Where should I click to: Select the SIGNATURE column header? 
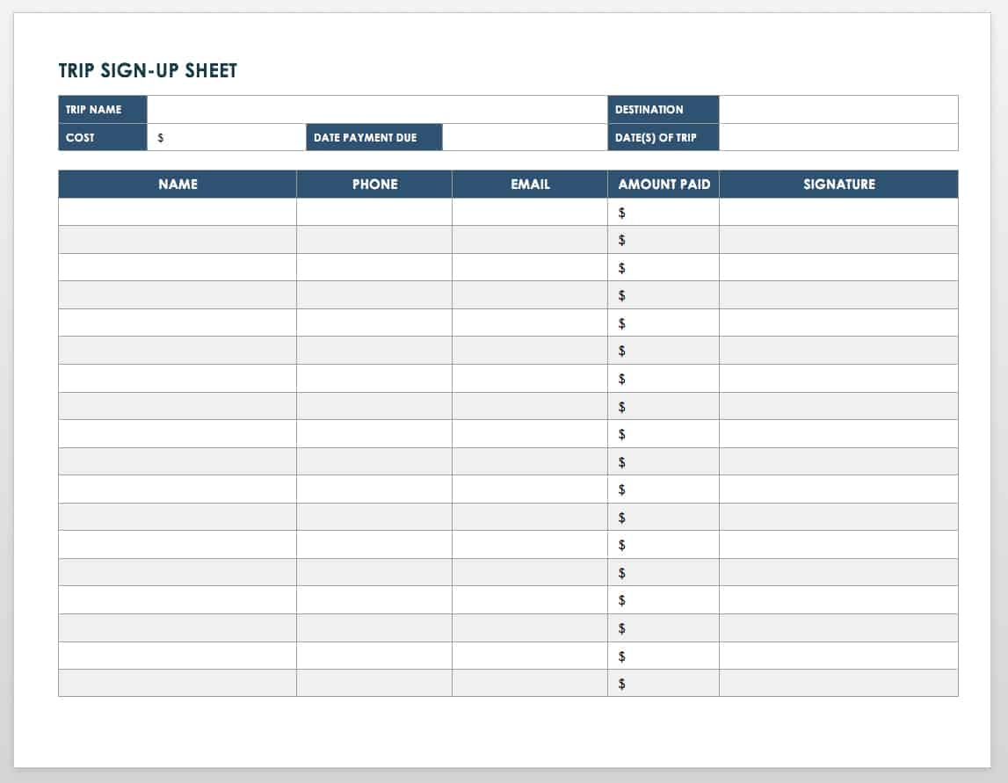point(838,185)
